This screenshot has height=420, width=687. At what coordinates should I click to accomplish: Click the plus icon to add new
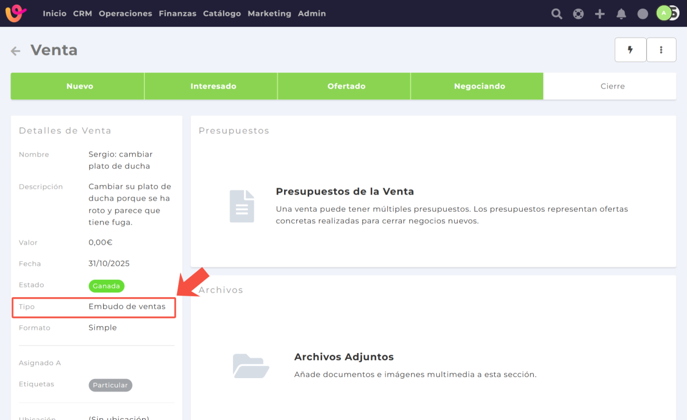pyautogui.click(x=600, y=14)
